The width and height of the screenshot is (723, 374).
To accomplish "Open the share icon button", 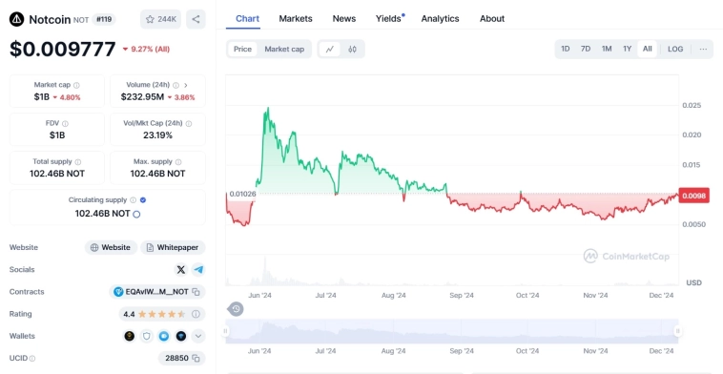I will click(196, 19).
